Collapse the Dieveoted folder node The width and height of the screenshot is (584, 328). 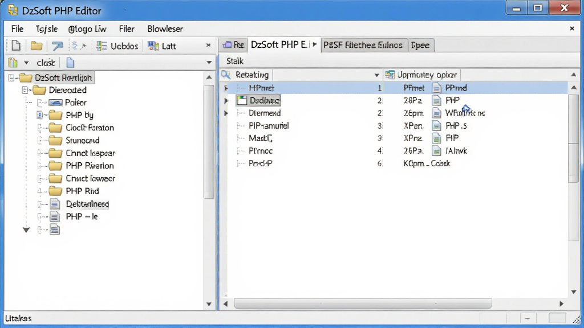click(x=25, y=90)
